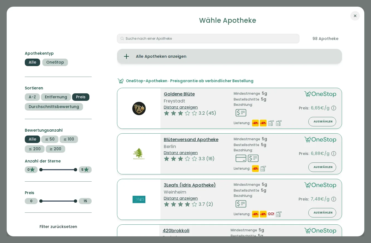The image size is (371, 243).
Task: Open 3Leafs logo thumbnail
Action: click(x=139, y=199)
